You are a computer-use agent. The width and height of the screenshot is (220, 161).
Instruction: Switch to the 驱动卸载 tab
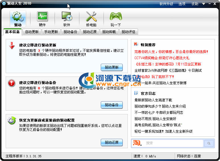coord(109,32)
